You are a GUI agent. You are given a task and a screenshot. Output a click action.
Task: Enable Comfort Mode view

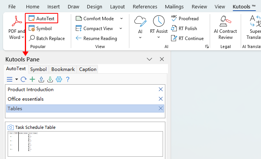click(x=95, y=18)
